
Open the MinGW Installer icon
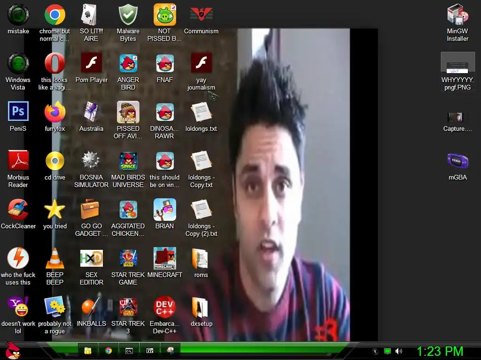(x=458, y=15)
